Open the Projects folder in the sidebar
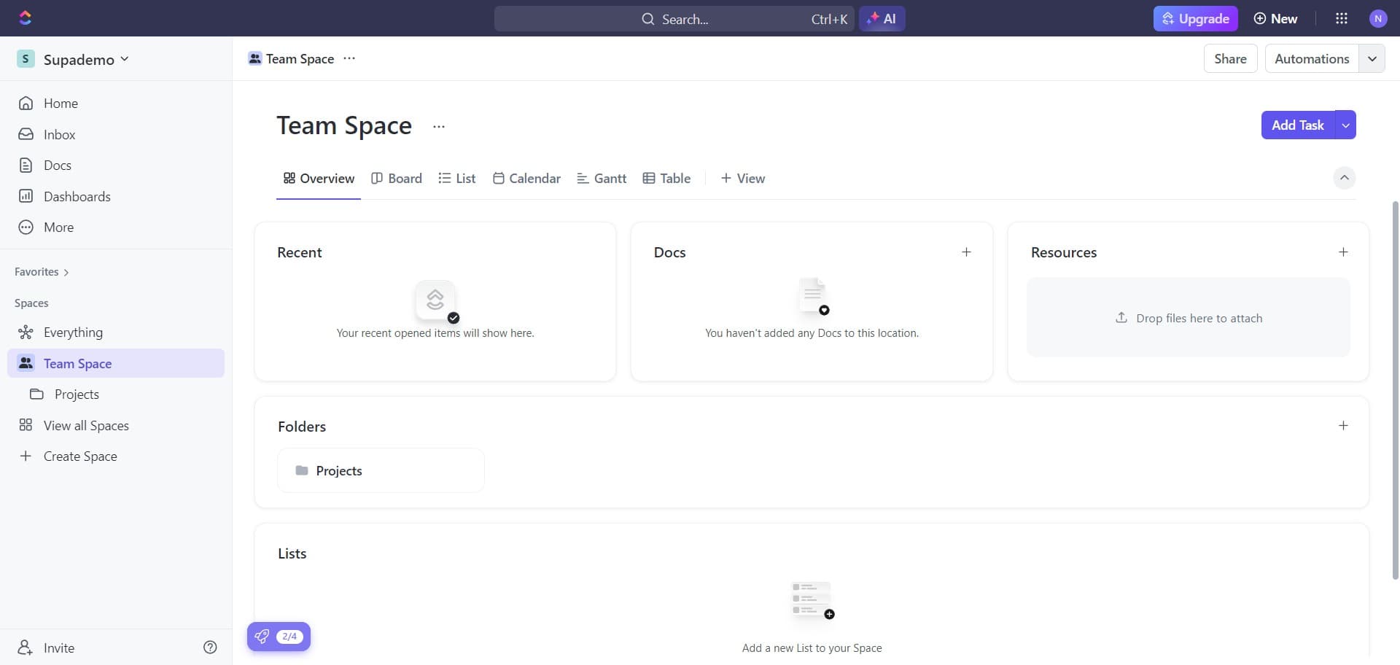The image size is (1400, 665). point(76,394)
